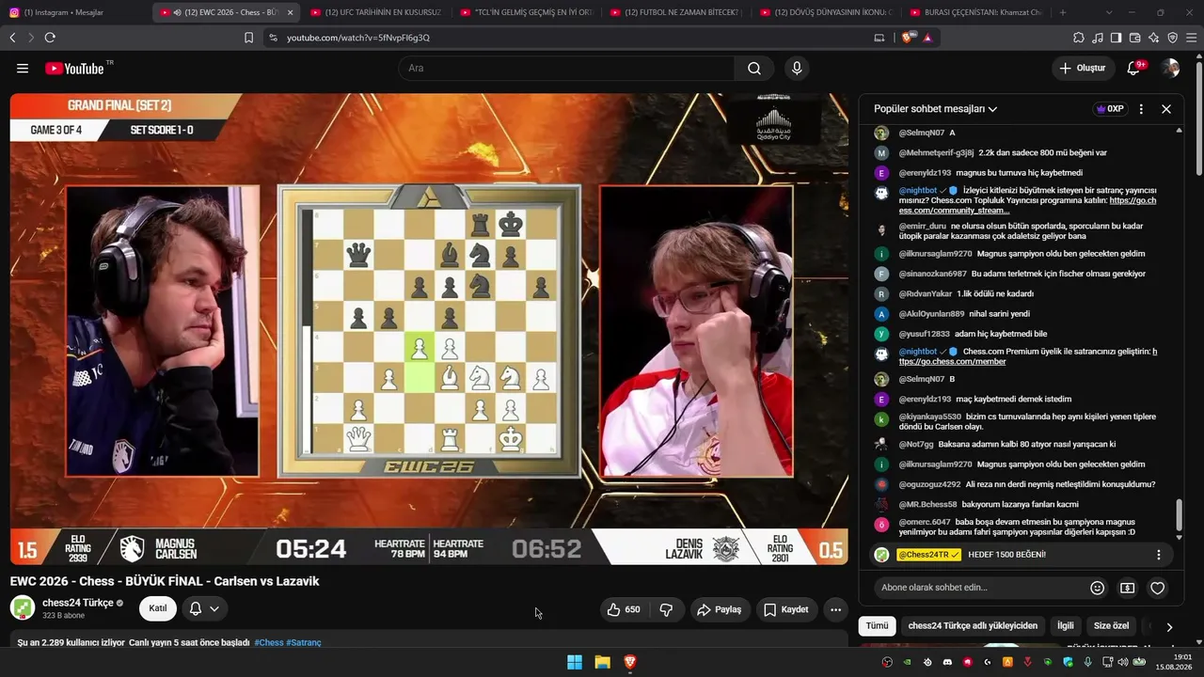The image size is (1204, 677).
Task: Switch to TCL'İN GELMİŞ GEÇMİŞ tab
Action: [527, 12]
